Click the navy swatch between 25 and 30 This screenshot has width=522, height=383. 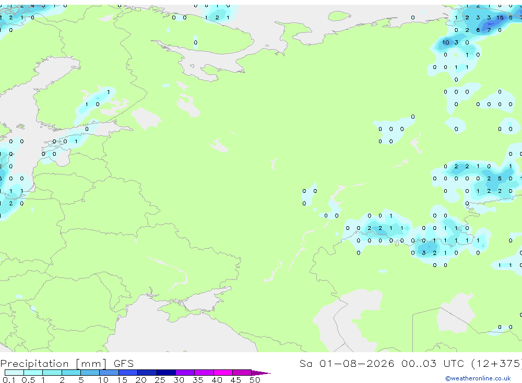166,373
